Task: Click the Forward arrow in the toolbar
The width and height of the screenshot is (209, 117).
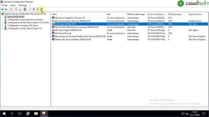Action: [6, 9]
